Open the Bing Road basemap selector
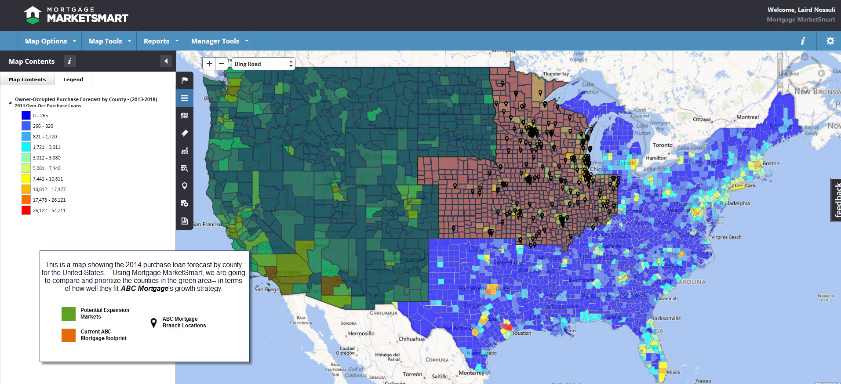Viewport: 841px width, 384px height. (x=263, y=64)
